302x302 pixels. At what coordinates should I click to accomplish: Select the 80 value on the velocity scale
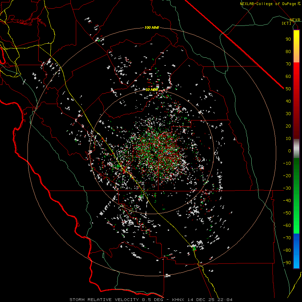click(288, 52)
